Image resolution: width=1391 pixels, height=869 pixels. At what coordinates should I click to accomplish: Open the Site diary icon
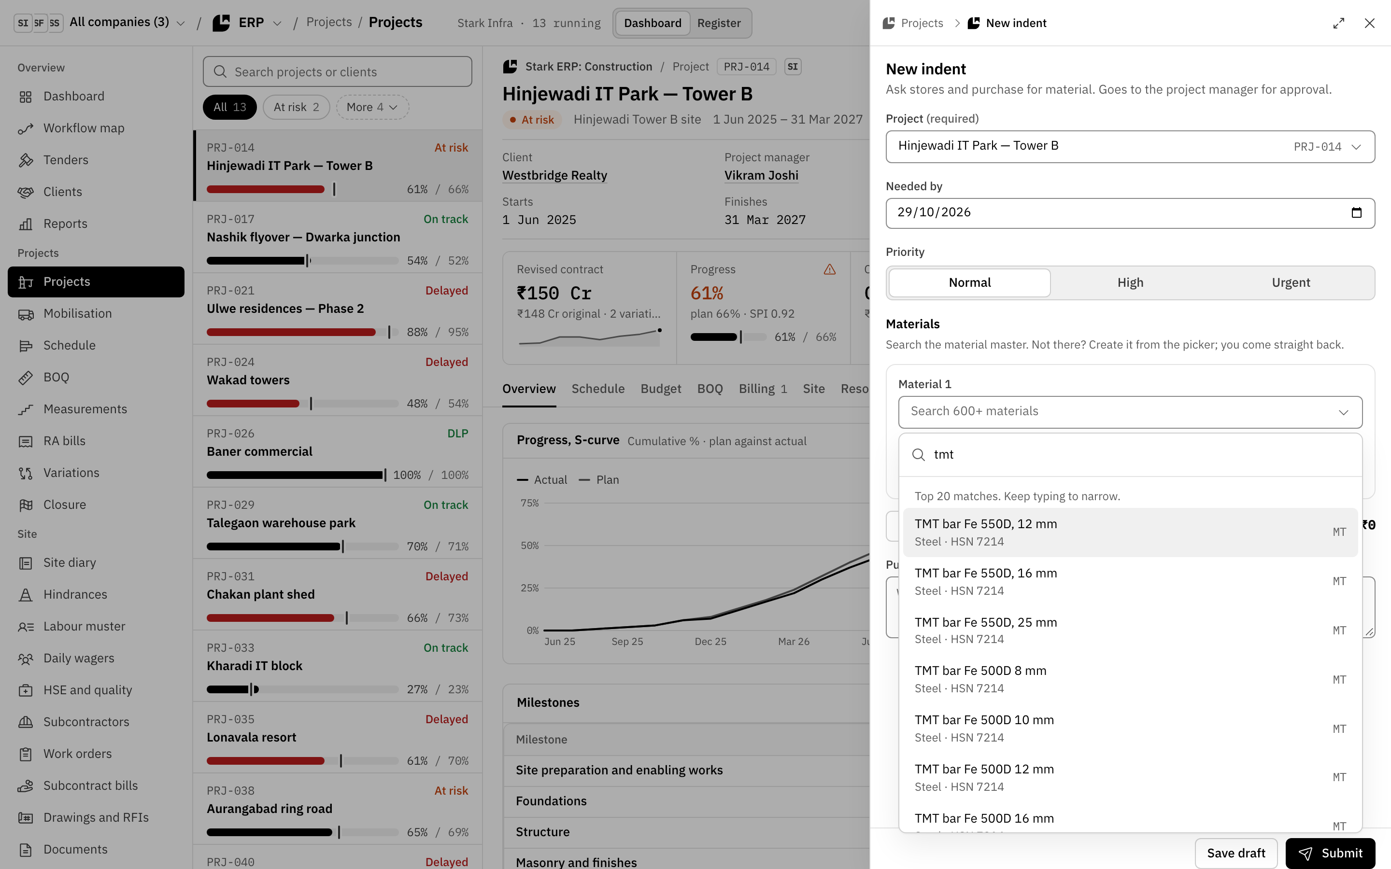click(25, 563)
